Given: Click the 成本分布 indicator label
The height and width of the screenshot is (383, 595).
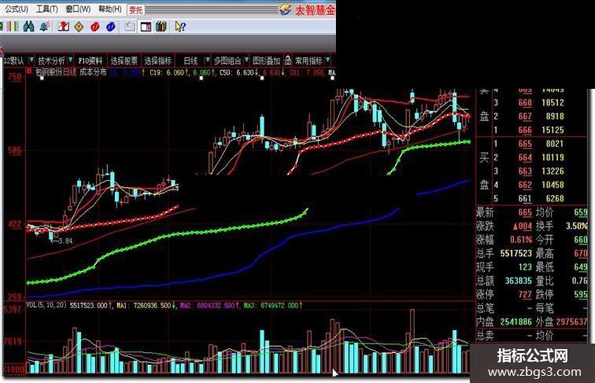Looking at the screenshot, I should point(93,72).
